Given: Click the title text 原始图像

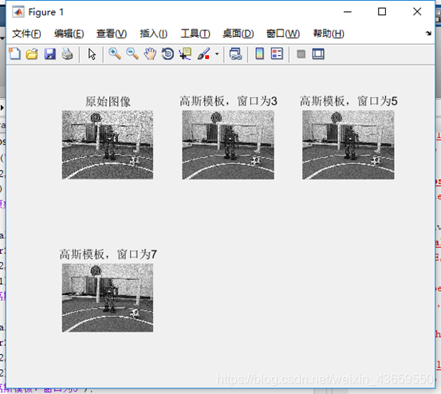Looking at the screenshot, I should (x=108, y=101).
